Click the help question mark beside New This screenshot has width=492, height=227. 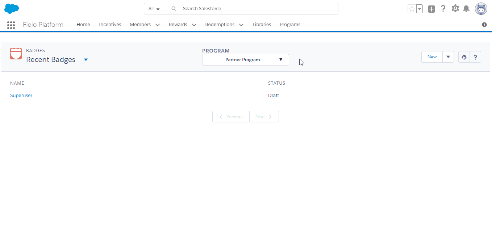(475, 57)
